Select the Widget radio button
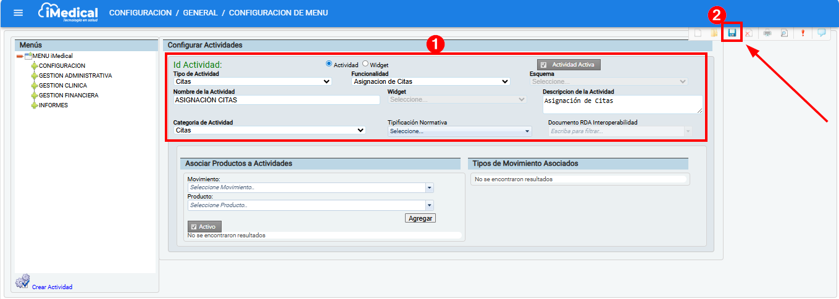This screenshot has height=299, width=839. click(365, 63)
